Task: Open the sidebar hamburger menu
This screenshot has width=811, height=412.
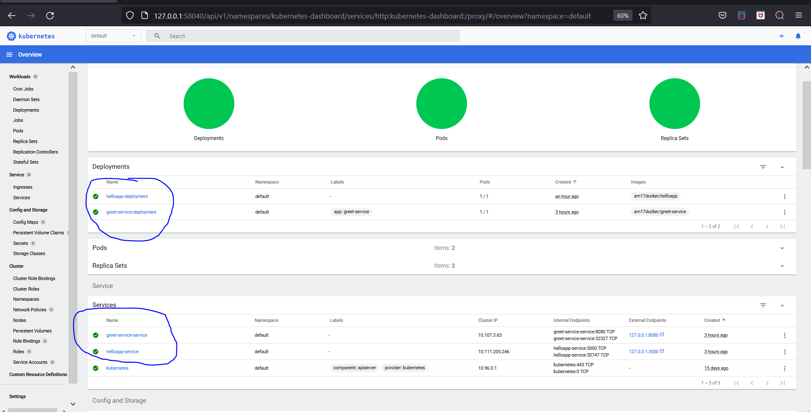Action: tap(9, 54)
